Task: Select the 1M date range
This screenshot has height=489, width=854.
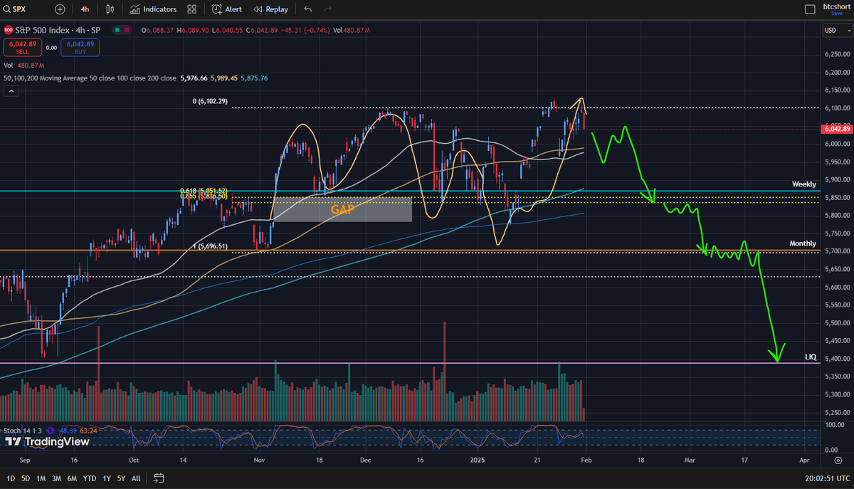Action: (41, 478)
